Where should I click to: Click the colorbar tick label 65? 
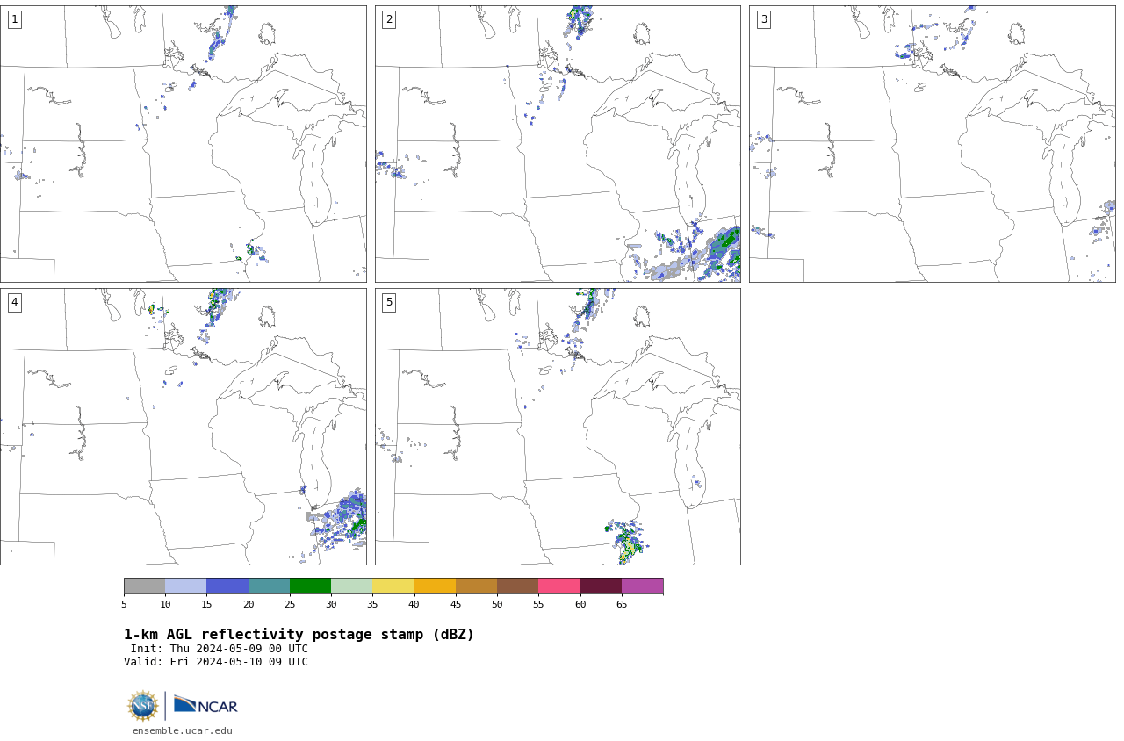(x=622, y=604)
